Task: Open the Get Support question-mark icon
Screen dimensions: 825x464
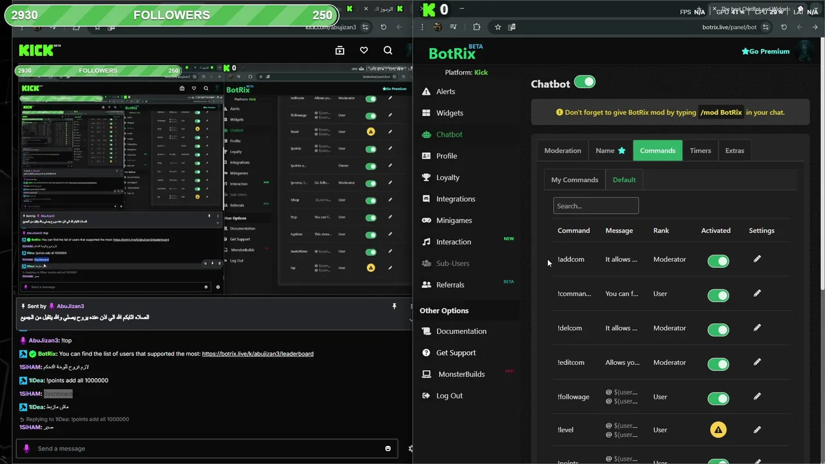Action: click(426, 353)
